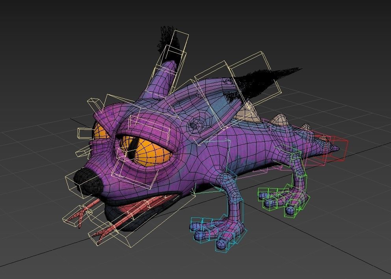The width and height of the screenshot is (391, 279).
Task: Select the partially hidden far yellow eye
Action: click(x=100, y=131)
